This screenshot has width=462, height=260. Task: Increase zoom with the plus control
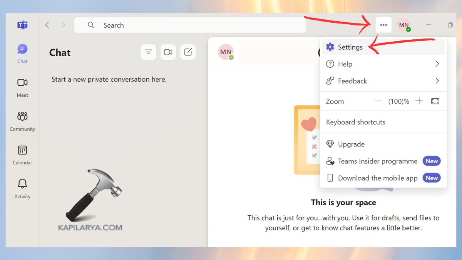419,101
